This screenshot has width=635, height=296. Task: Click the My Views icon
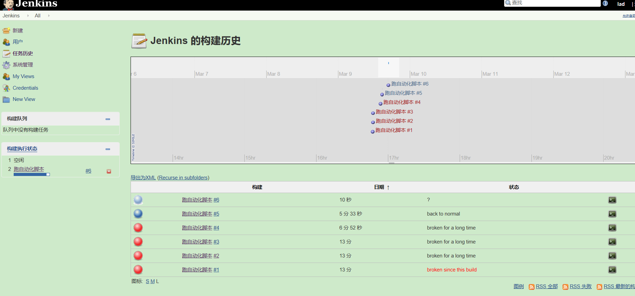point(6,76)
